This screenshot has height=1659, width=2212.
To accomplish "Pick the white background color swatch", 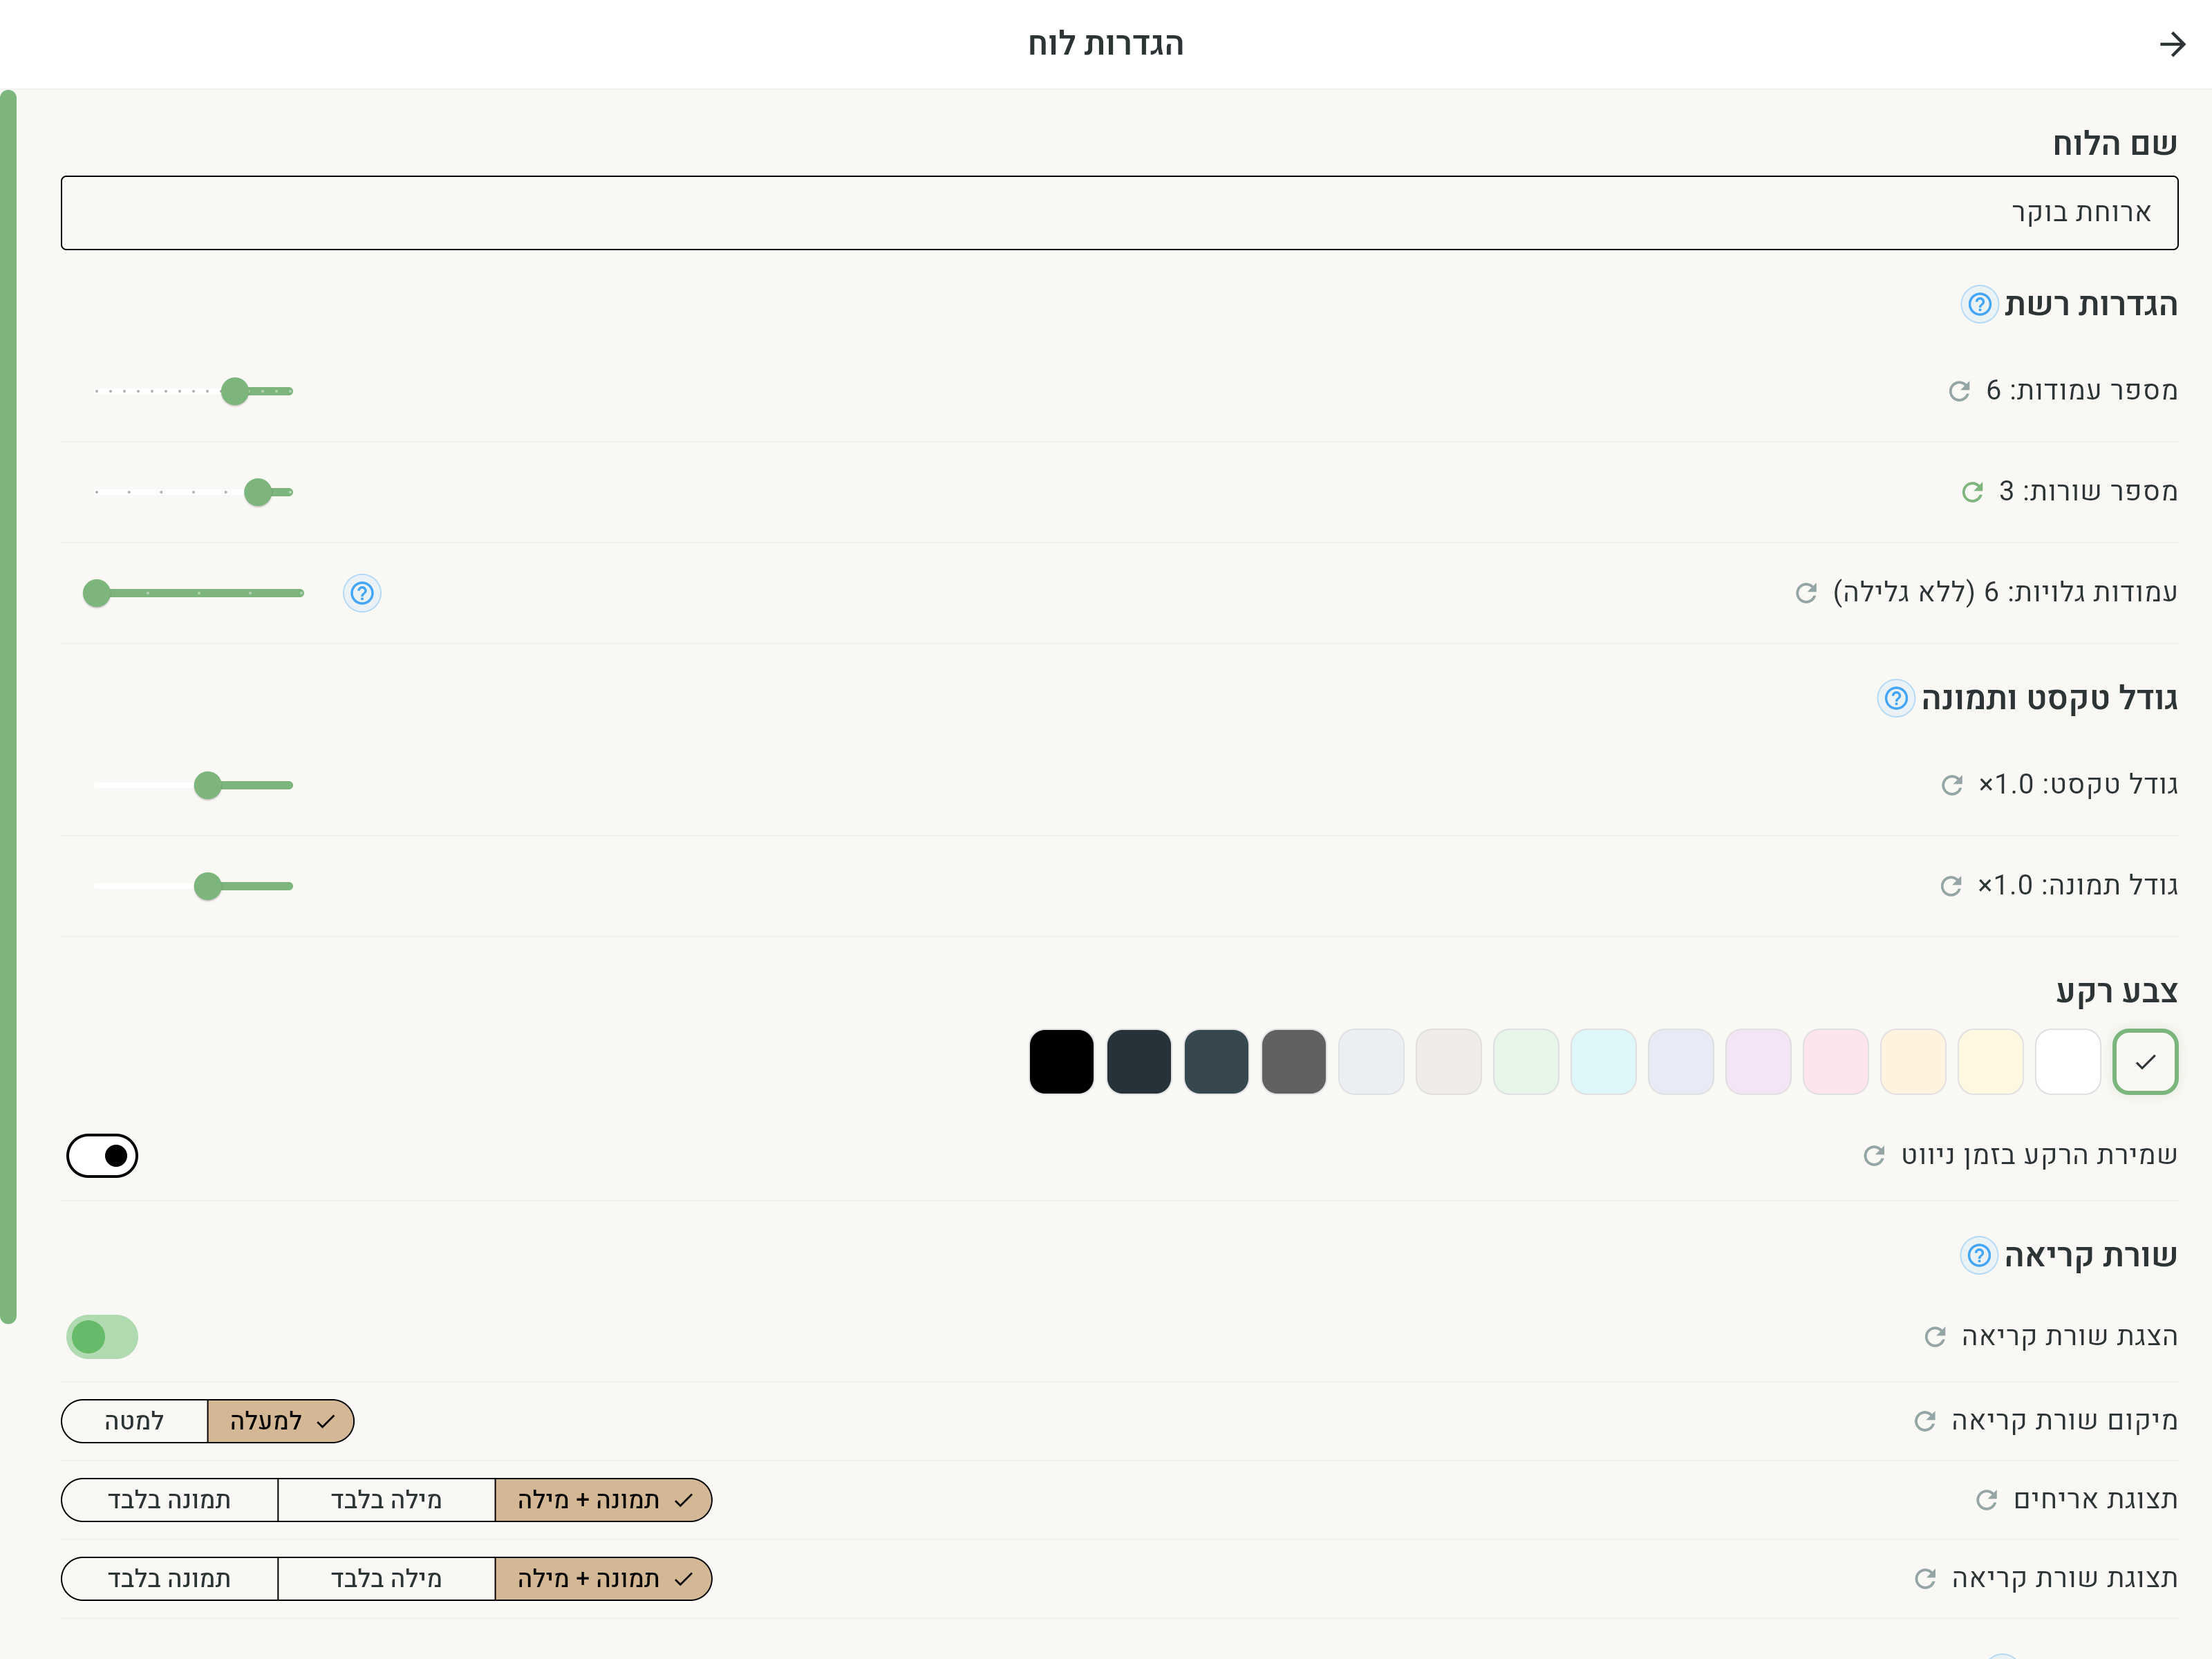I will (x=2068, y=1062).
